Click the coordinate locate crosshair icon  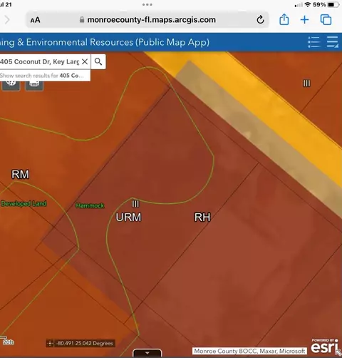point(50,343)
